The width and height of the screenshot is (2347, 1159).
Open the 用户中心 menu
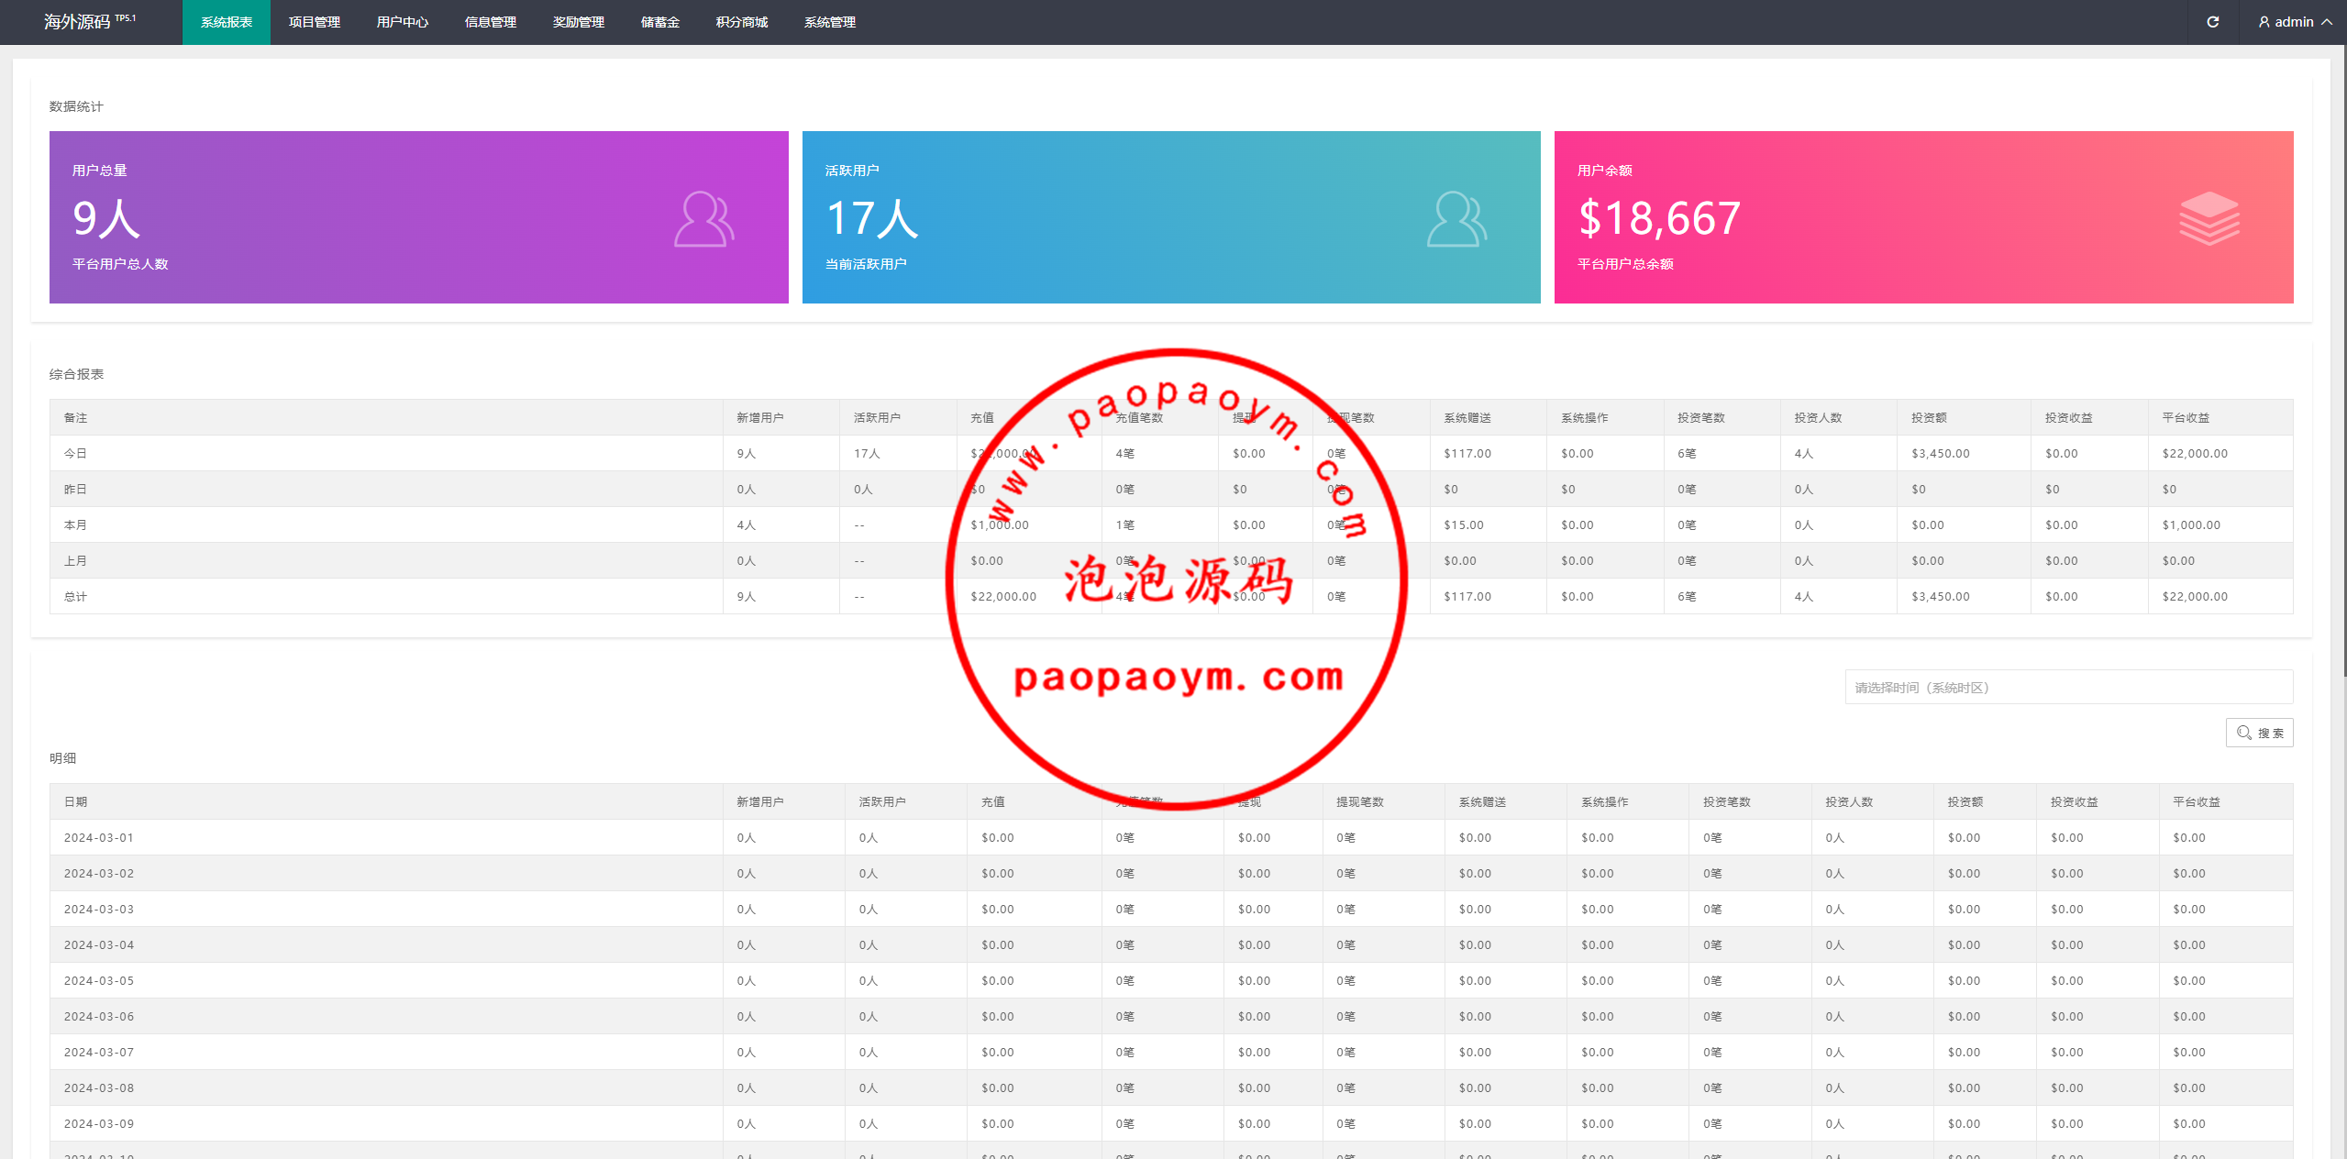403,22
